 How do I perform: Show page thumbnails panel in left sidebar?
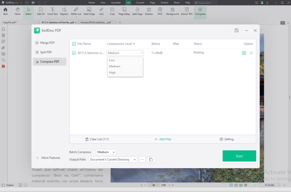pos(3,35)
